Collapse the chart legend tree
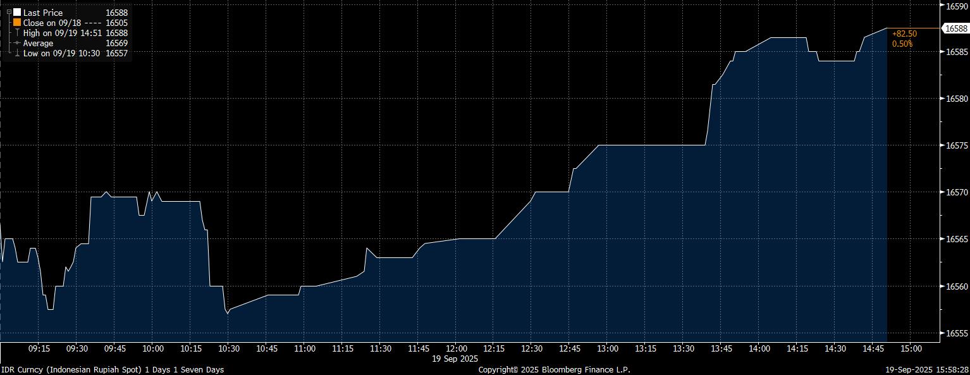The image size is (970, 375). (9, 12)
